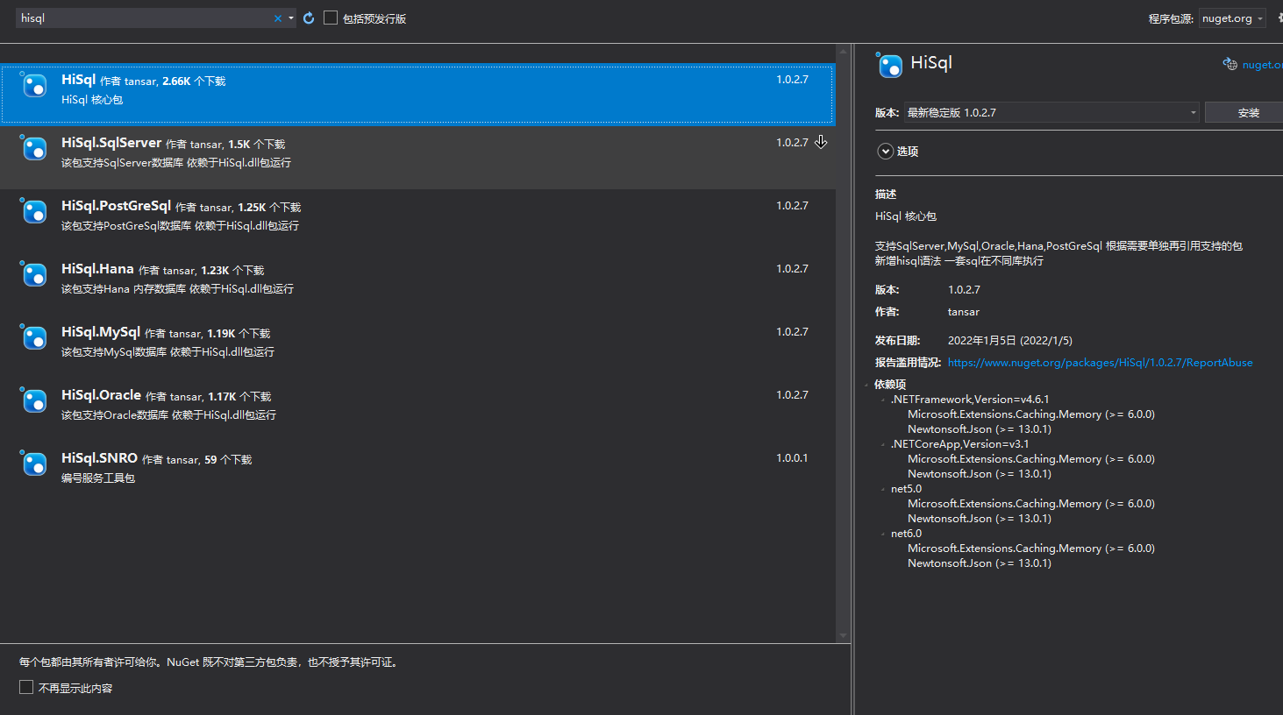The width and height of the screenshot is (1283, 715).
Task: Clear the hisql search text
Action: pyautogui.click(x=278, y=18)
